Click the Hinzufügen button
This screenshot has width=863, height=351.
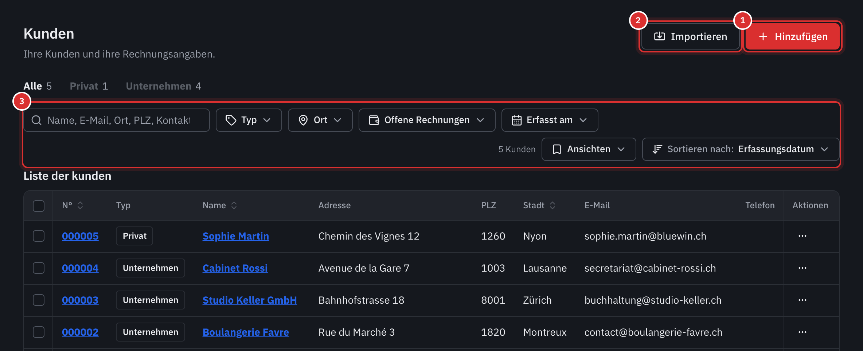[793, 36]
